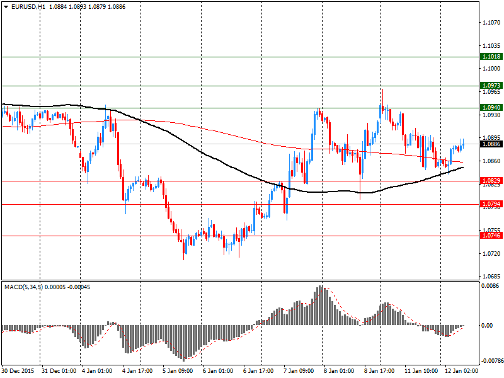Click the 30 Dec 2015 date label

coord(19,371)
